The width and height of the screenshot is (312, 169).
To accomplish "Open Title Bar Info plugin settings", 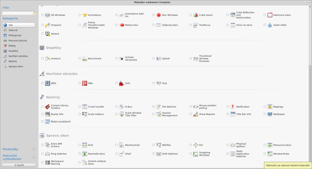I will [243, 114].
